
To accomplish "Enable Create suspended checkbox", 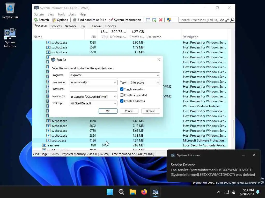I will click(x=122, y=95).
